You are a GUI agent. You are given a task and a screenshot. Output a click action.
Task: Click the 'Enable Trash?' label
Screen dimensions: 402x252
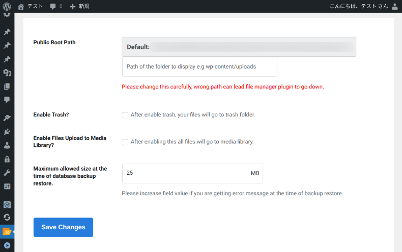(x=51, y=115)
